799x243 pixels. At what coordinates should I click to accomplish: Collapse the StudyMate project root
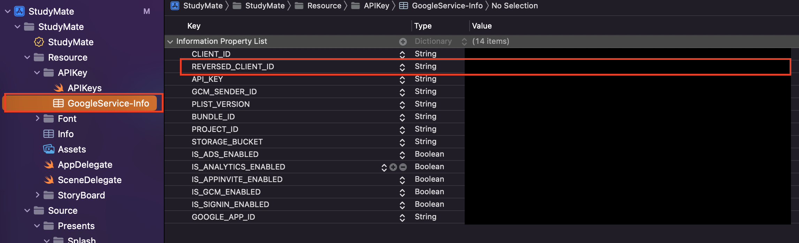(x=7, y=11)
